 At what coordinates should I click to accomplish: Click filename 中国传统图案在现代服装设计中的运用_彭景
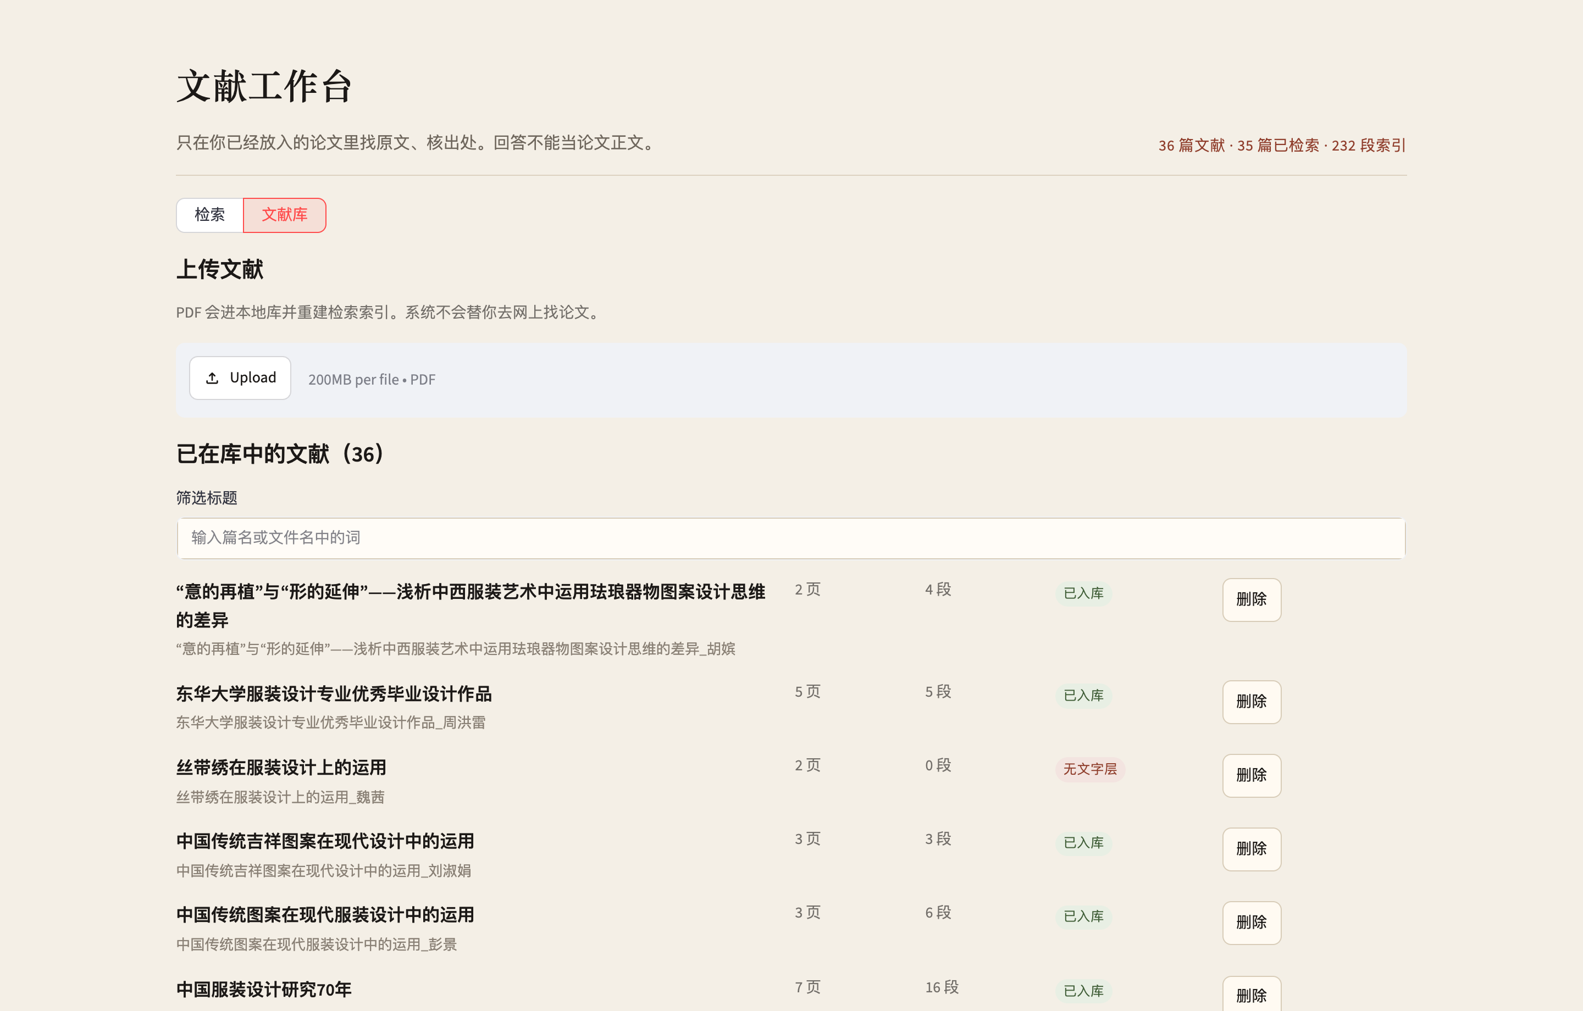[316, 945]
